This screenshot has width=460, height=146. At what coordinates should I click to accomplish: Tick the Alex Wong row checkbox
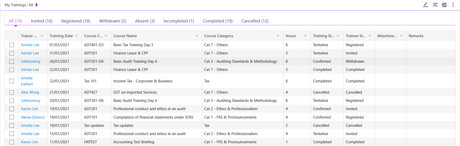click(12, 92)
